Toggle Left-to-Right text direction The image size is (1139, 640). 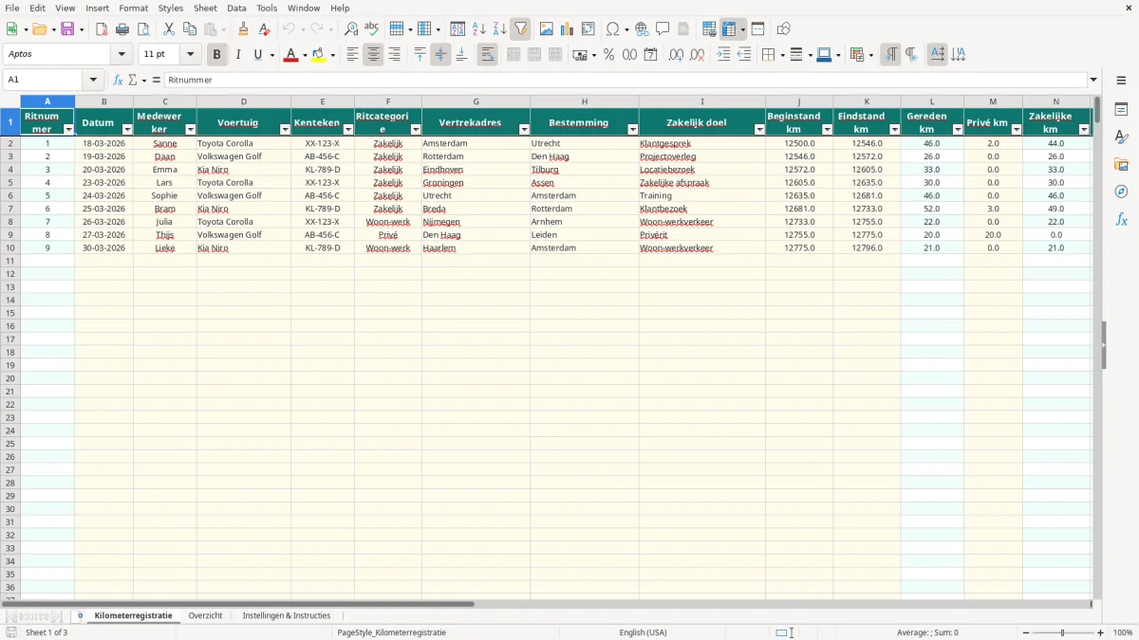pos(889,55)
